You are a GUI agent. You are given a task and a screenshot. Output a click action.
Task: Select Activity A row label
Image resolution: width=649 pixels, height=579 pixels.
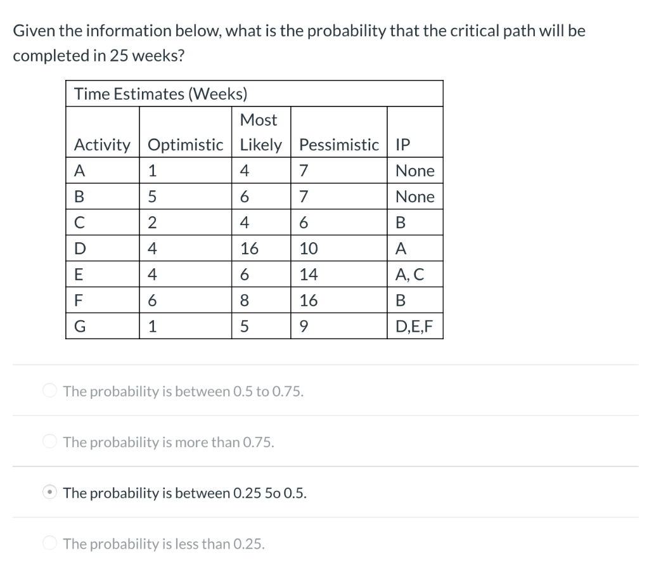tap(80, 170)
